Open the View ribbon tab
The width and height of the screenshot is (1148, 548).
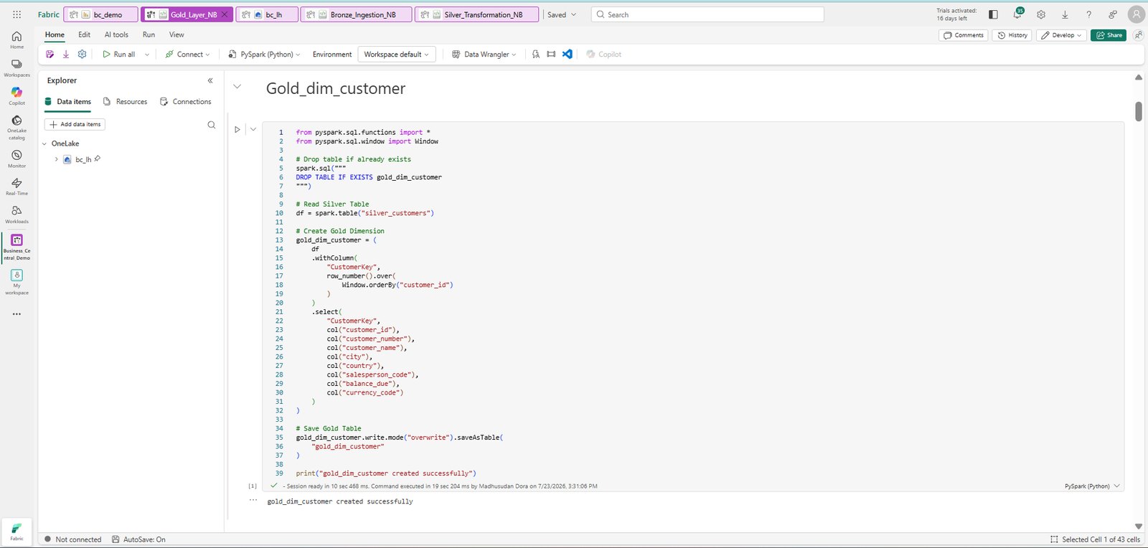point(177,34)
